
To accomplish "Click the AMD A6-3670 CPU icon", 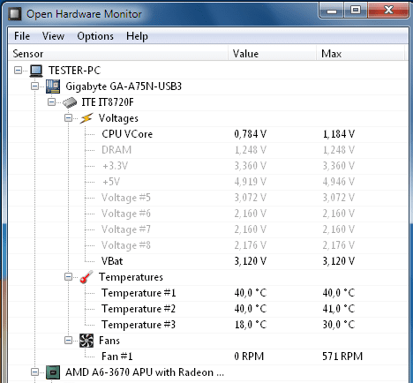I will pos(53,372).
